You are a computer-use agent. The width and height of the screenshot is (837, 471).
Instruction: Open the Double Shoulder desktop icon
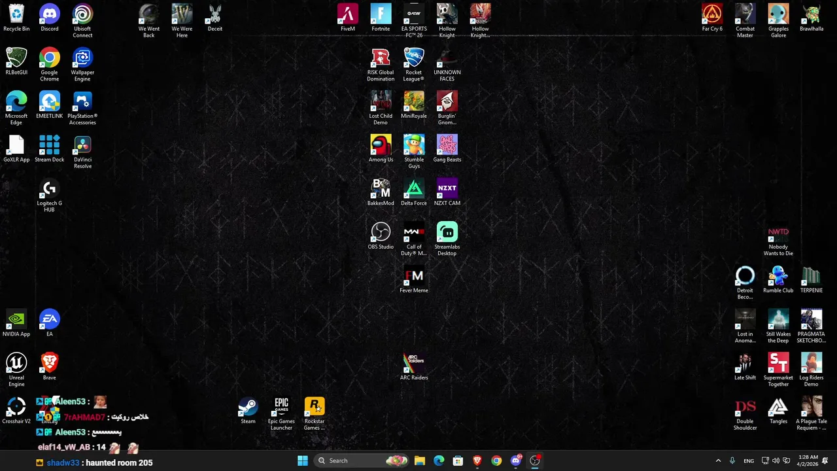tap(745, 414)
